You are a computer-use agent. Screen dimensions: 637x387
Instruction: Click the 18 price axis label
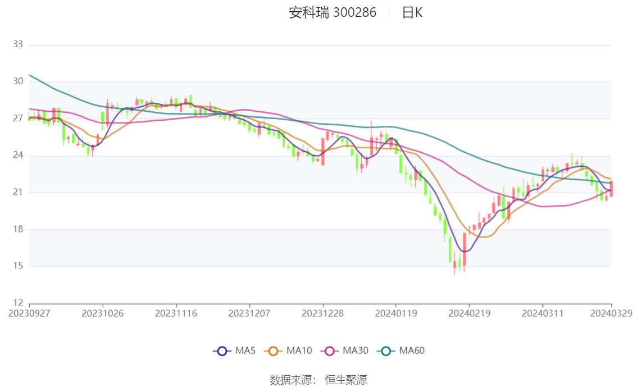tap(18, 229)
